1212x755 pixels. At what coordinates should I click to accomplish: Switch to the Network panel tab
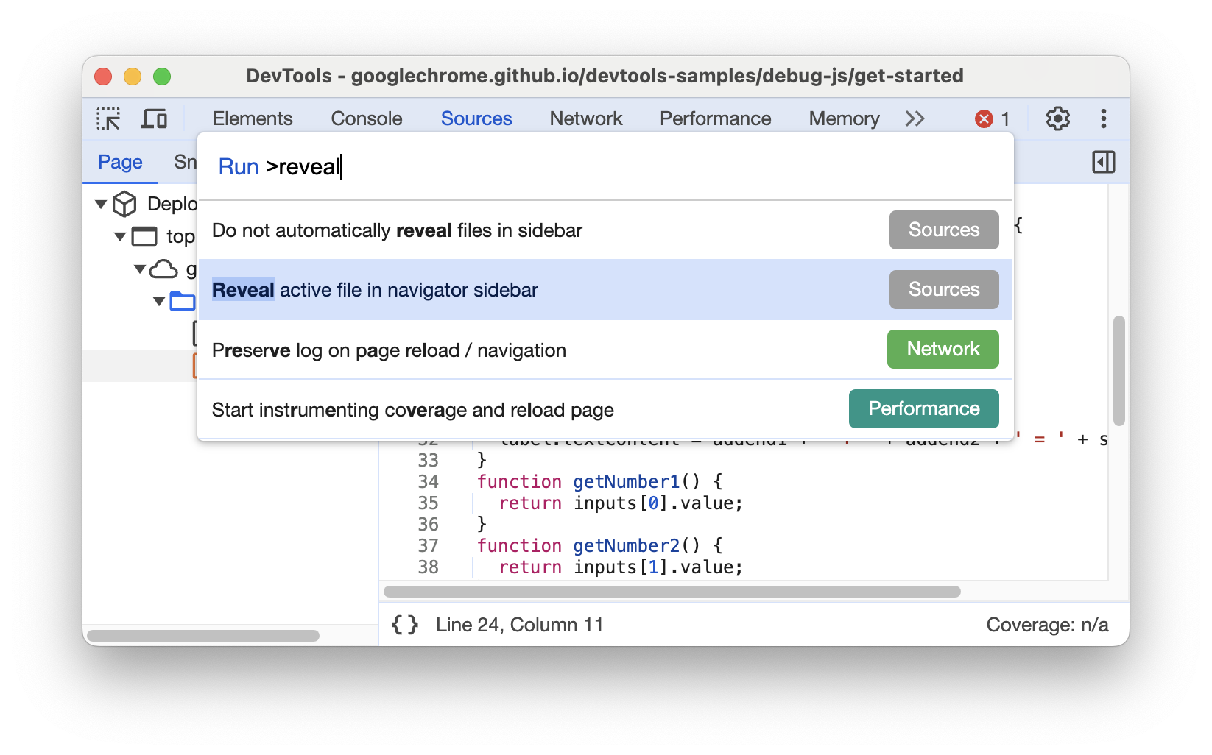[x=585, y=118]
